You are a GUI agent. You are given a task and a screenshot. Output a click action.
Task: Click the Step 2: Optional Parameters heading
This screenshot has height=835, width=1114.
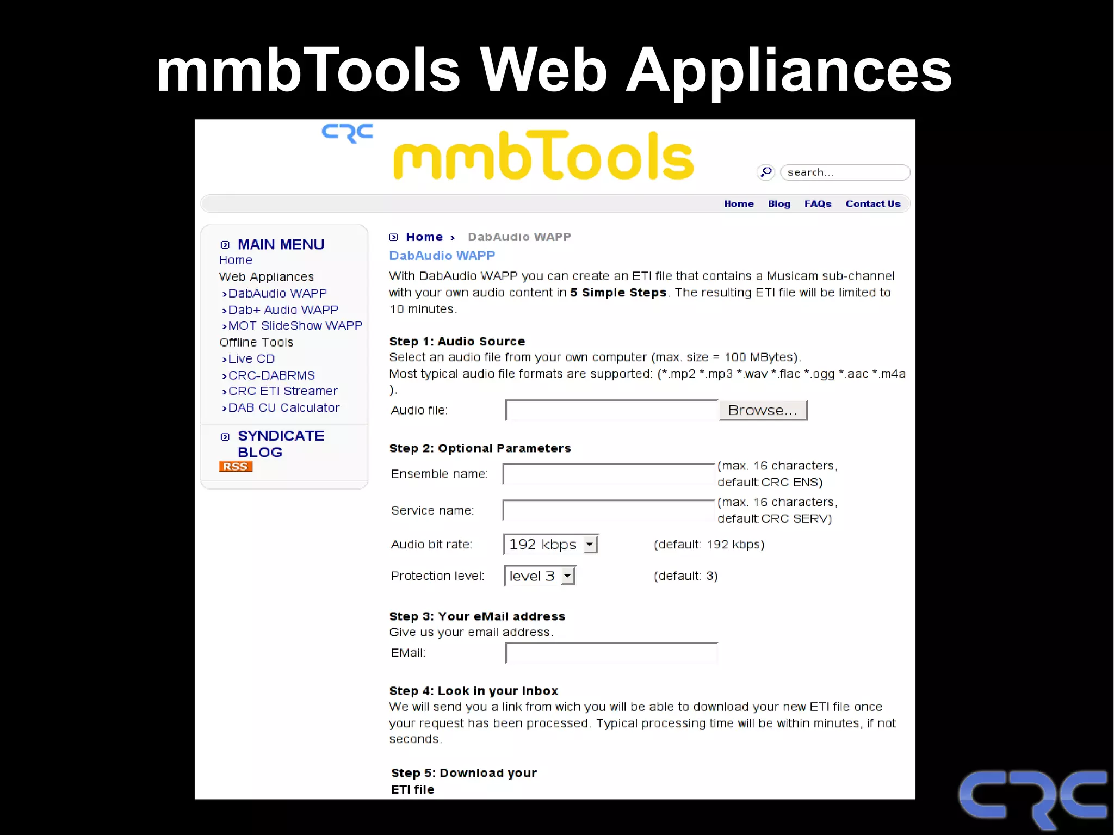(480, 448)
